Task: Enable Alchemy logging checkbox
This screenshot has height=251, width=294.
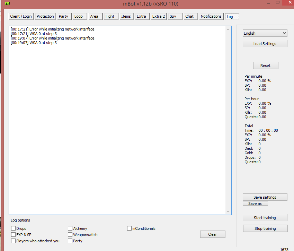Action: tap(70, 228)
